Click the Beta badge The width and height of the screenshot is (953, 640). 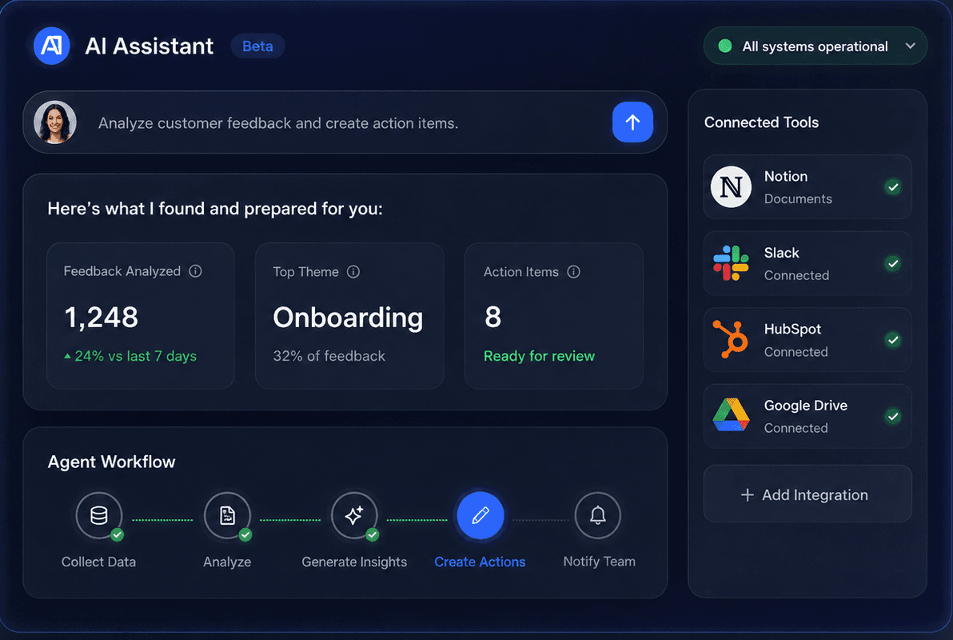click(257, 46)
